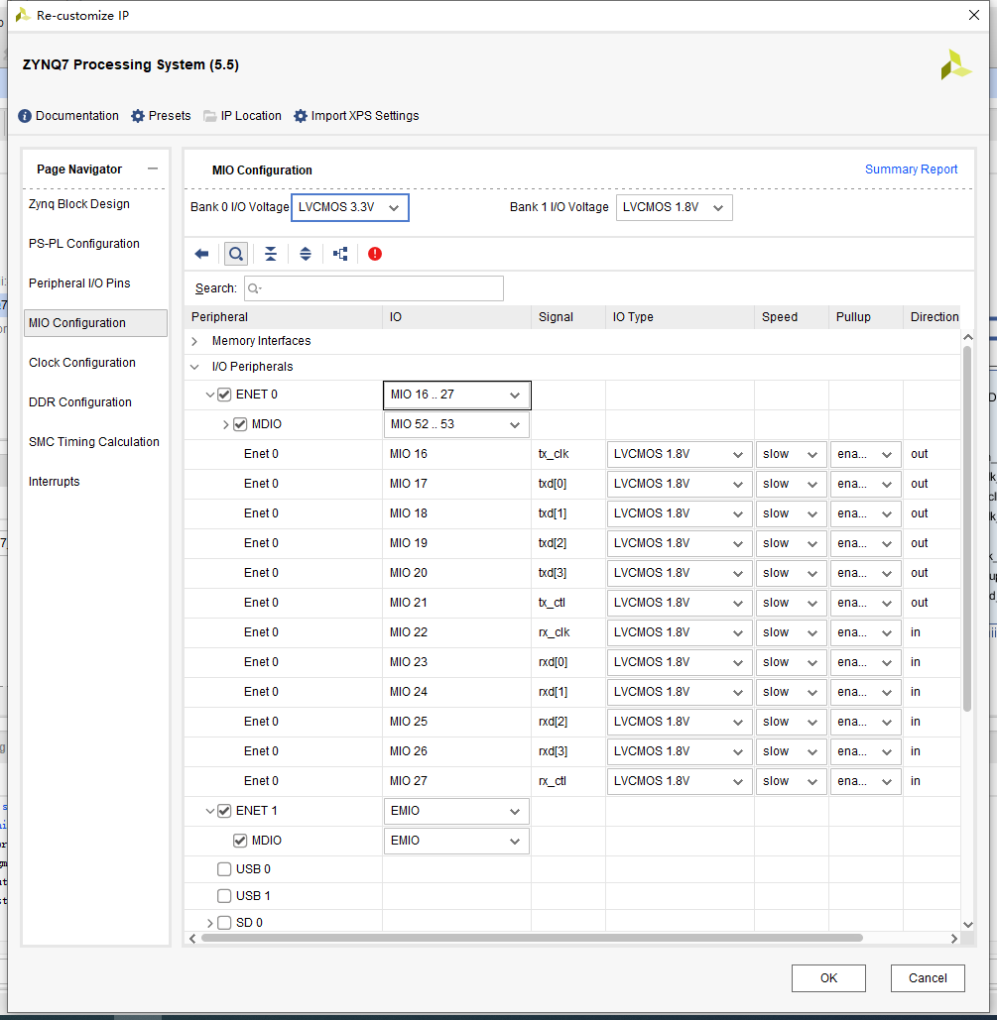Open the Bank 0 I/O Voltage dropdown
Image resolution: width=997 pixels, height=1020 pixels.
[x=350, y=207]
